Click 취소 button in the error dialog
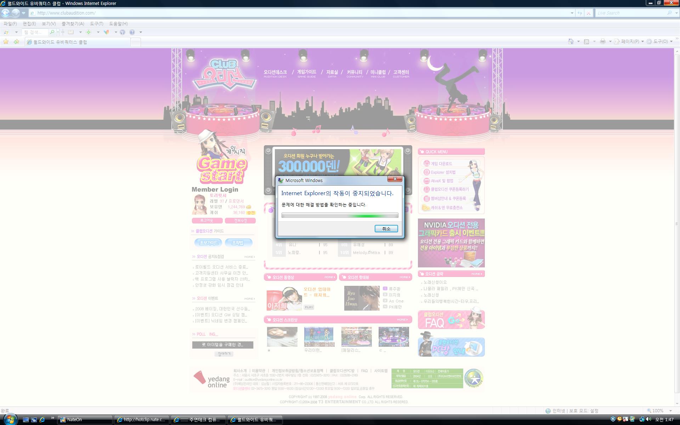Screen dimensions: 680x425 (x=386, y=229)
